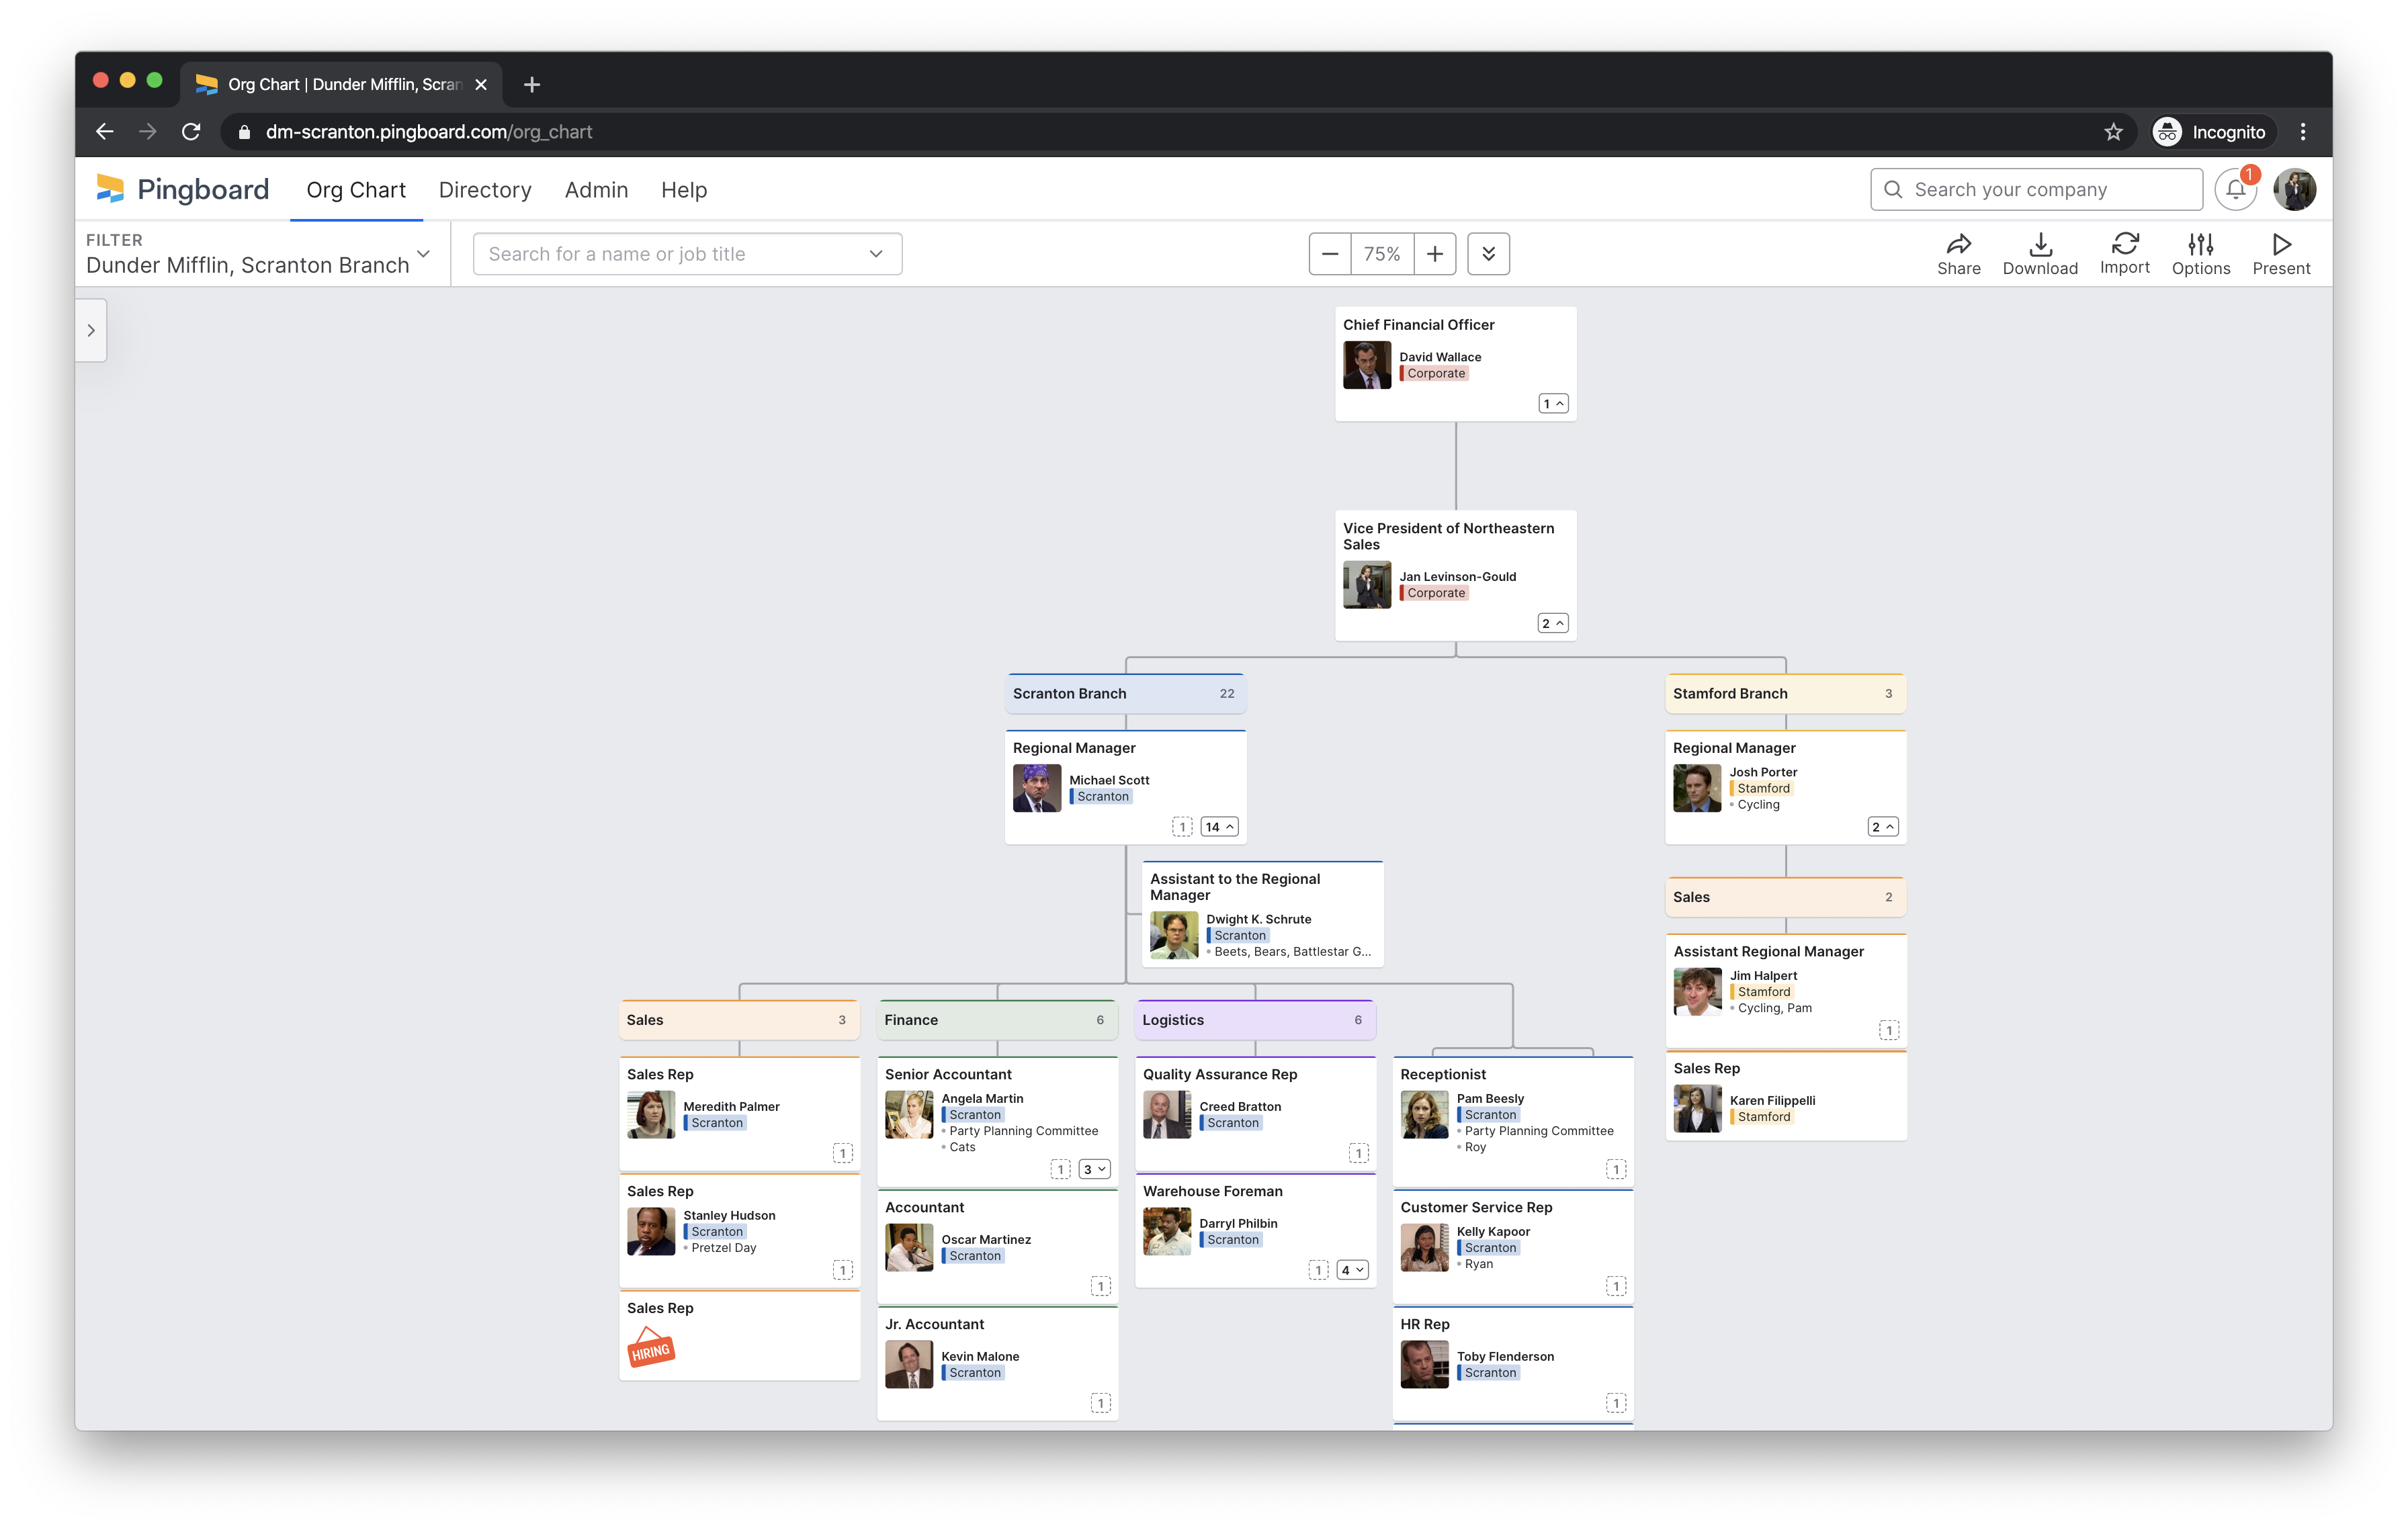Collapse Jan Levinson-Gould's 2 reports
2408x1530 pixels.
pyautogui.click(x=1553, y=623)
